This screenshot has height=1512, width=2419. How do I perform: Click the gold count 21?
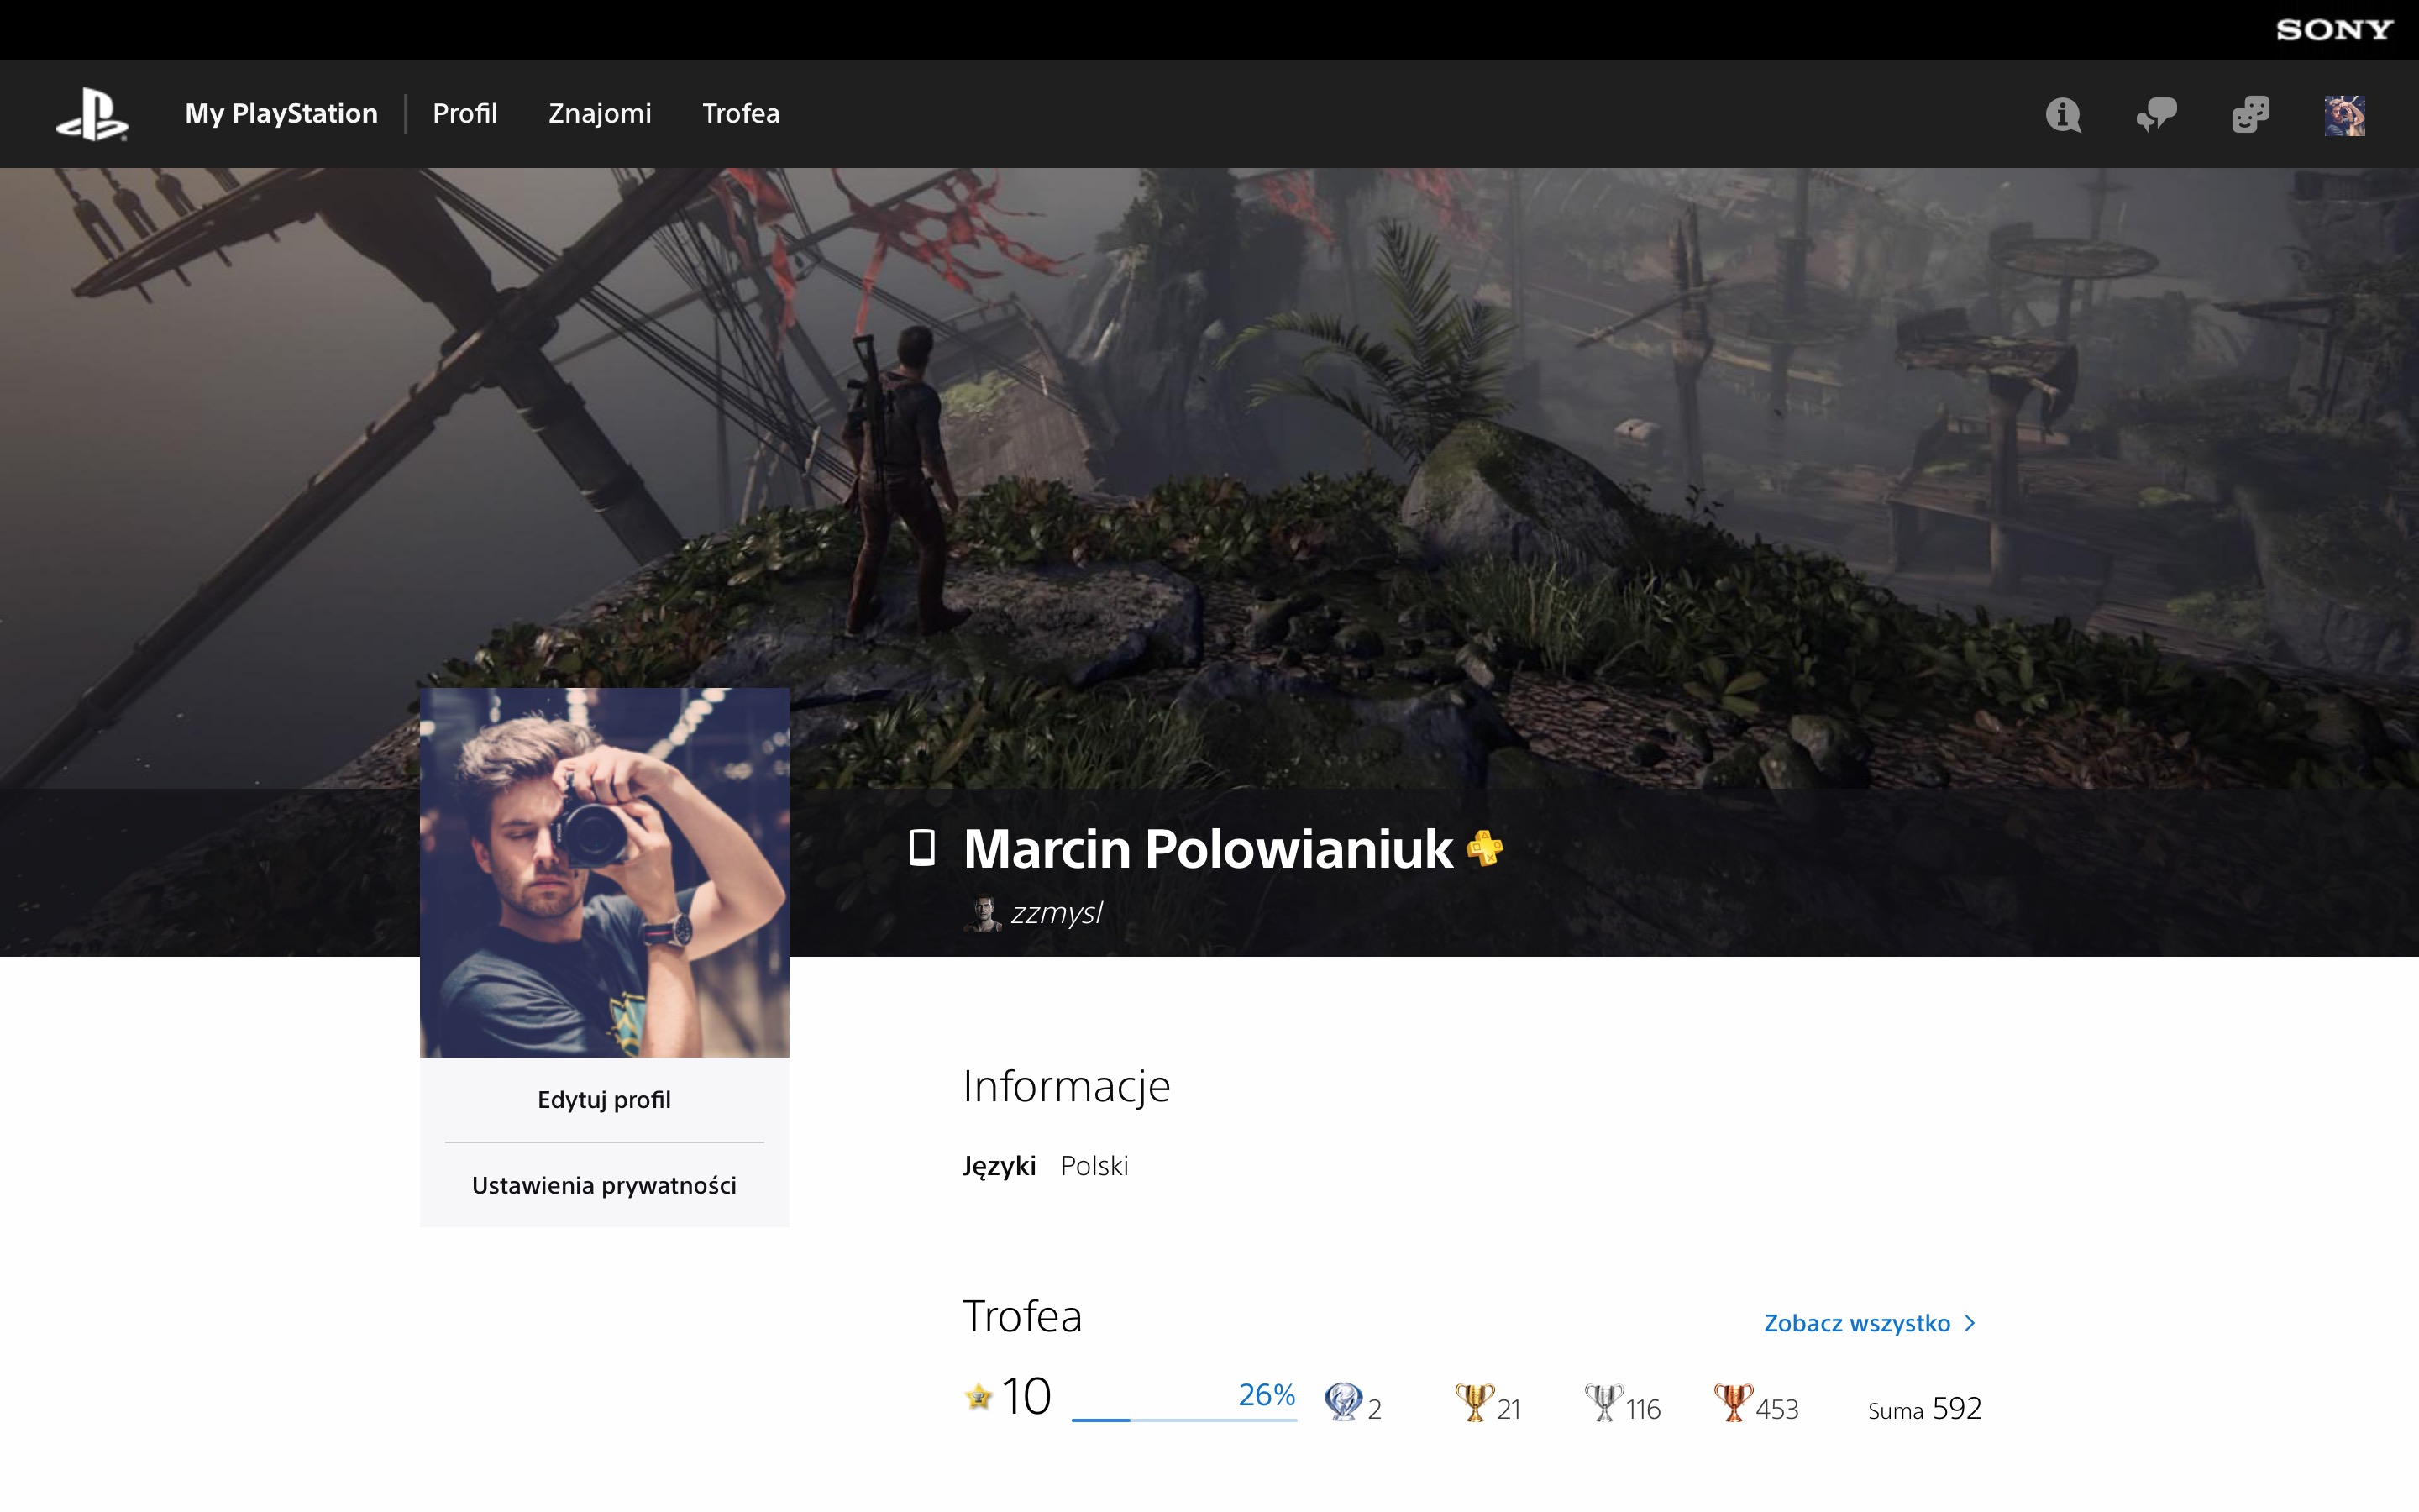tap(1509, 1409)
